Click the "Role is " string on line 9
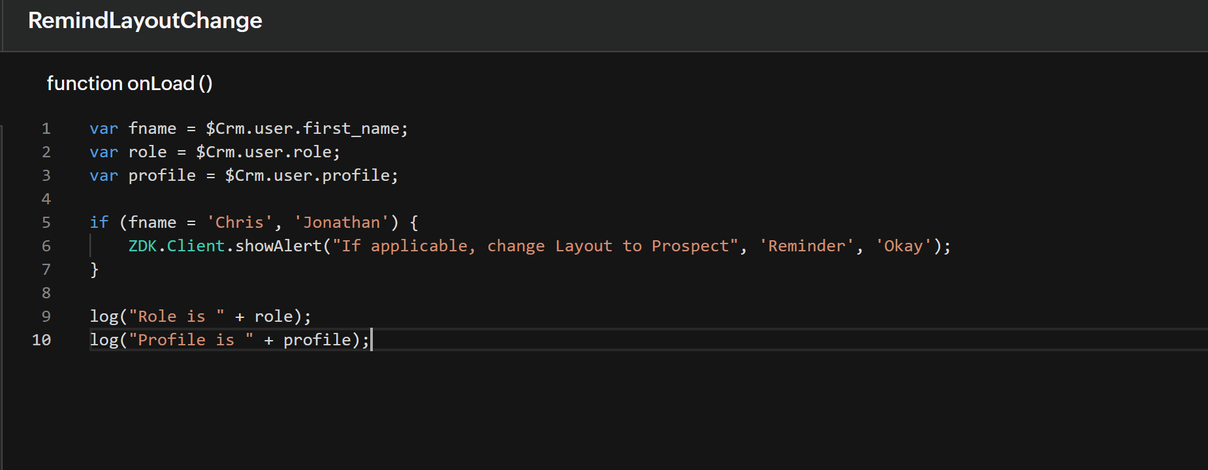1208x470 pixels. click(x=176, y=317)
